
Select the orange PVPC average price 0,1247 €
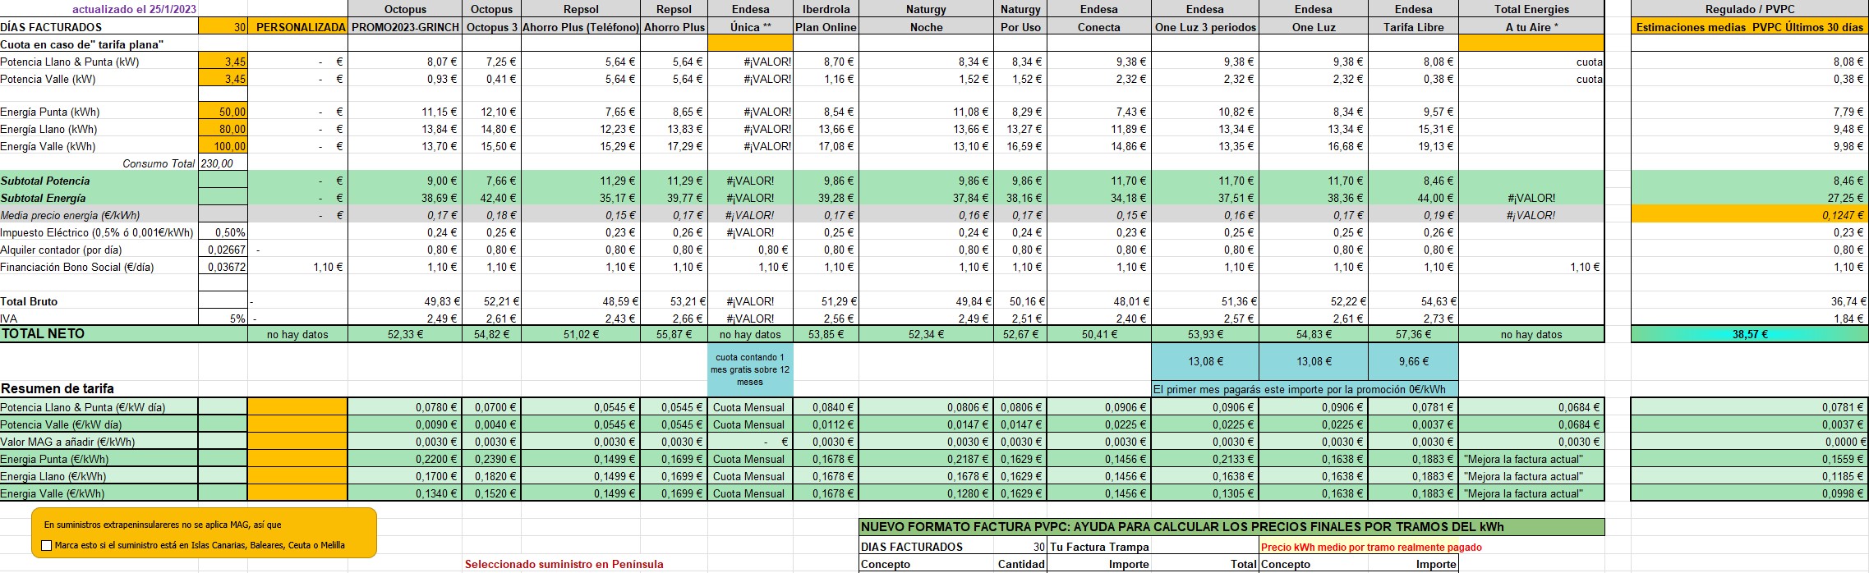[1750, 215]
